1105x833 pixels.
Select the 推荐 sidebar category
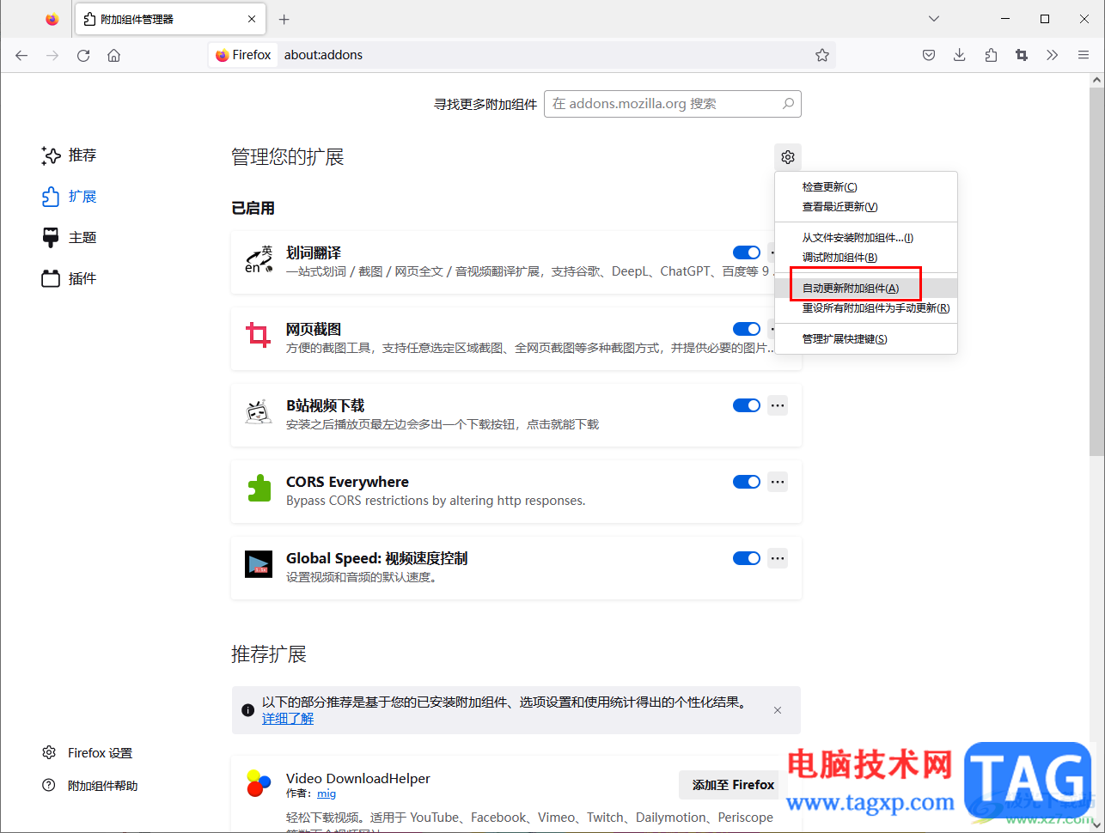[70, 155]
